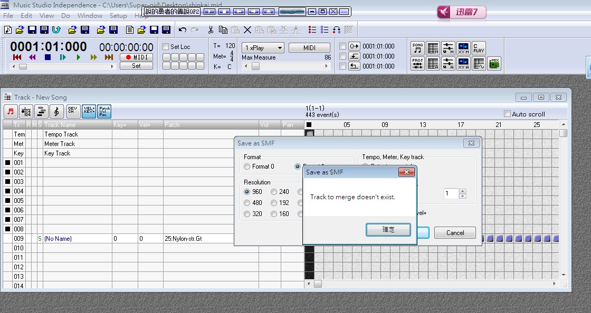
Task: Click the treble clef score icon
Action: tap(56, 111)
